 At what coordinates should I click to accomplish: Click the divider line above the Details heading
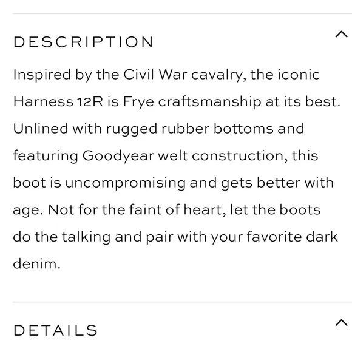[182, 302]
